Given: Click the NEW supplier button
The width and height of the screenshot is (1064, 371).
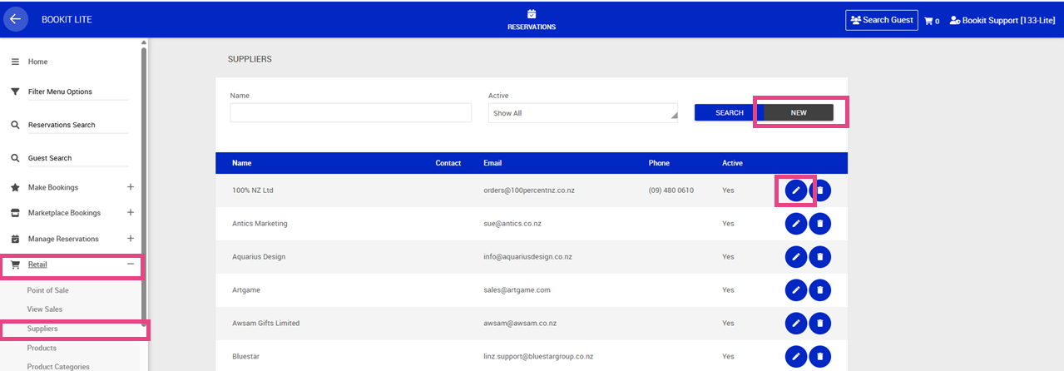Looking at the screenshot, I should coord(799,112).
